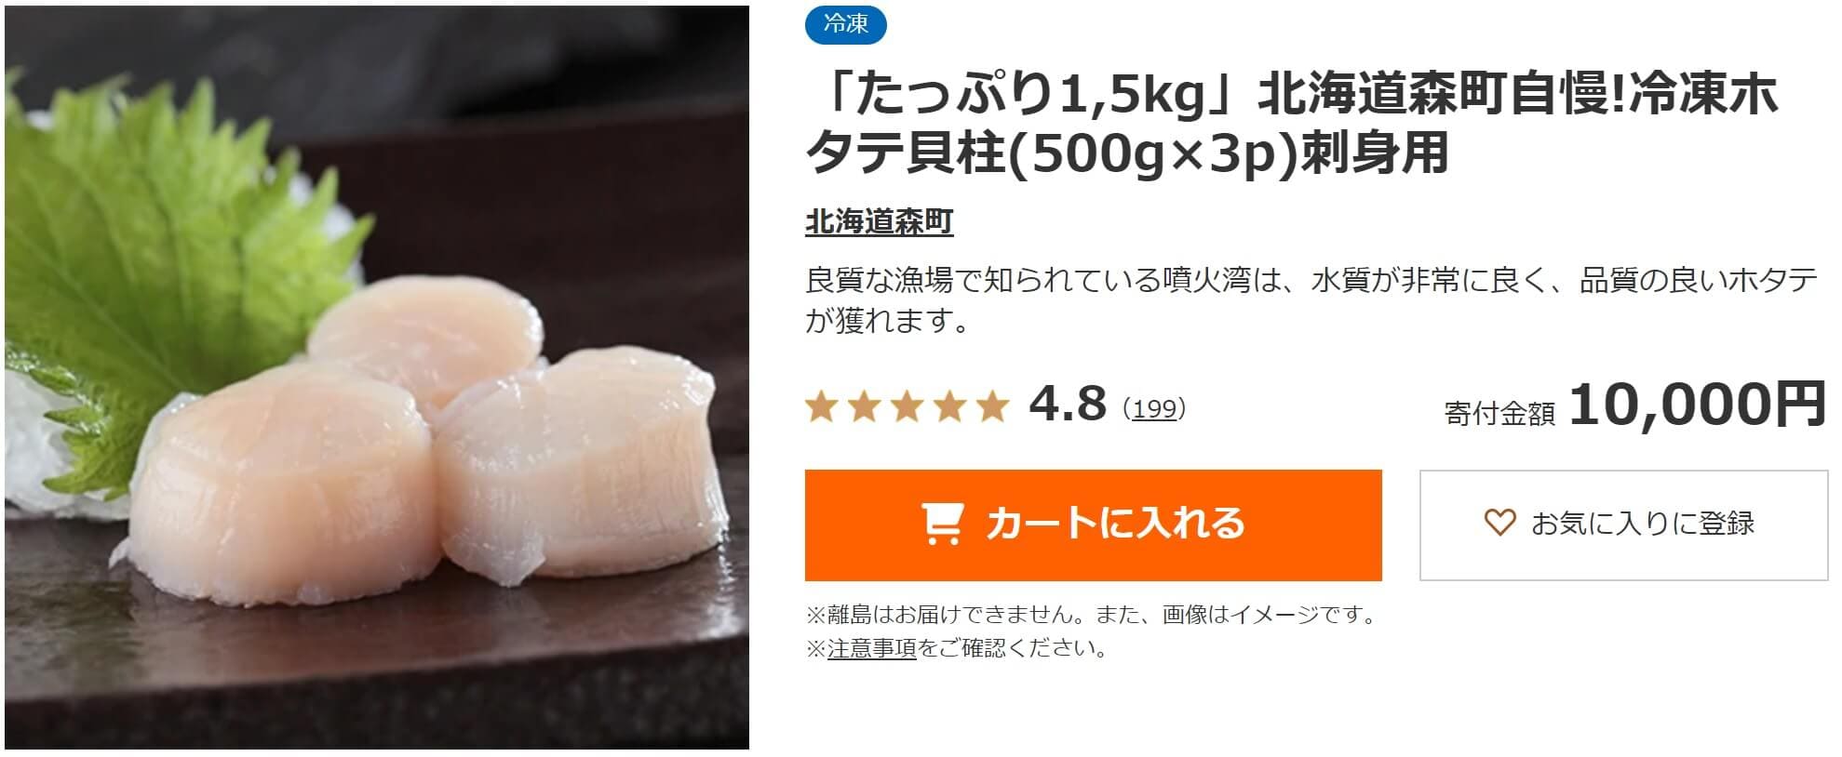This screenshot has height=757, width=1842.
Task: Click the fifth rating star
Action: pos(992,406)
